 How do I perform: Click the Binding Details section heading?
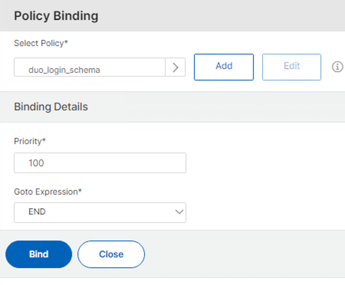pyautogui.click(x=51, y=106)
